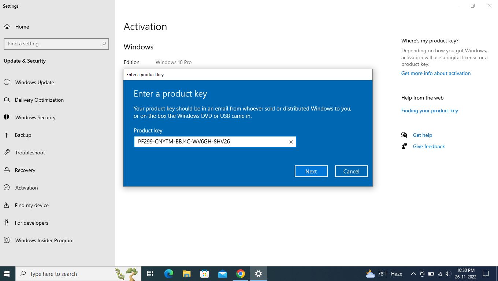Open the clock showing 10:30 PM
The image size is (498, 281).
(465, 274)
